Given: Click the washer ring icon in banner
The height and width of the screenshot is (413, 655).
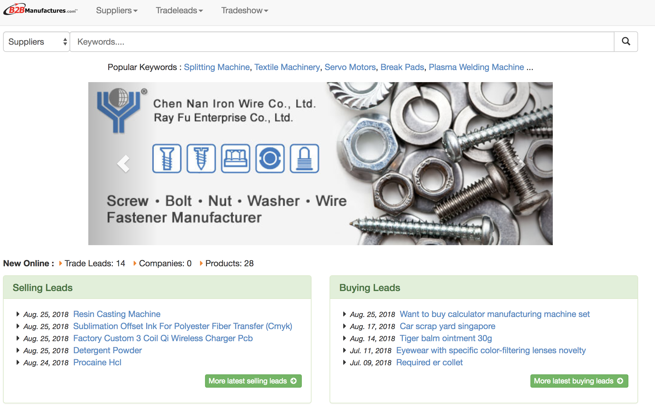Looking at the screenshot, I should point(270,158).
